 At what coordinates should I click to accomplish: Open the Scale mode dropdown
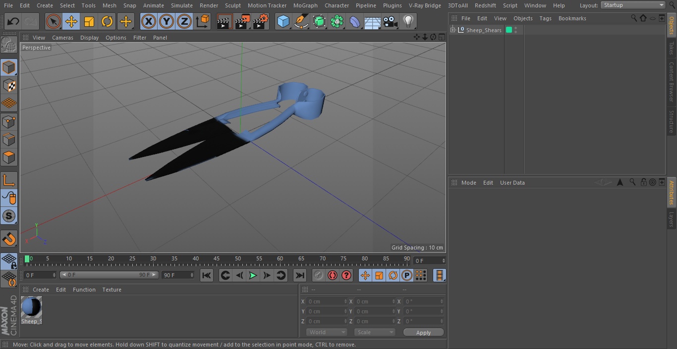pos(375,332)
